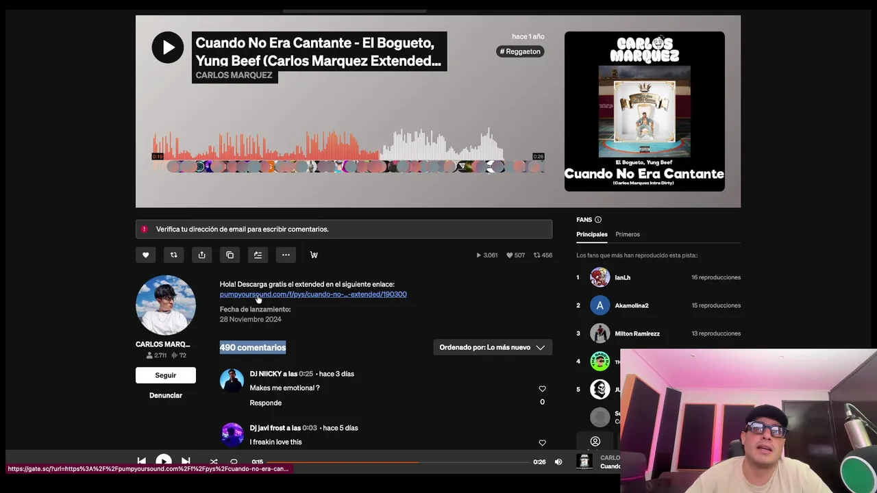Toggle shuffle in the bottom player
The height and width of the screenshot is (493, 877).
click(214, 462)
